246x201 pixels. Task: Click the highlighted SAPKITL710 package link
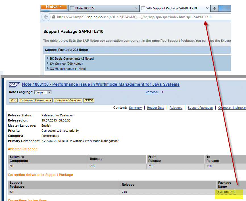coord(226,192)
